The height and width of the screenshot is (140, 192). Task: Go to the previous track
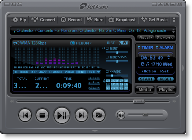(25, 115)
